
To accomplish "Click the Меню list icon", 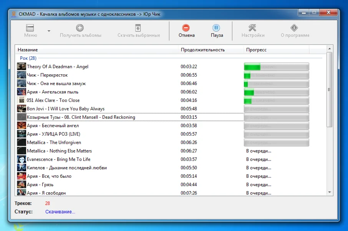I will click(30, 28).
